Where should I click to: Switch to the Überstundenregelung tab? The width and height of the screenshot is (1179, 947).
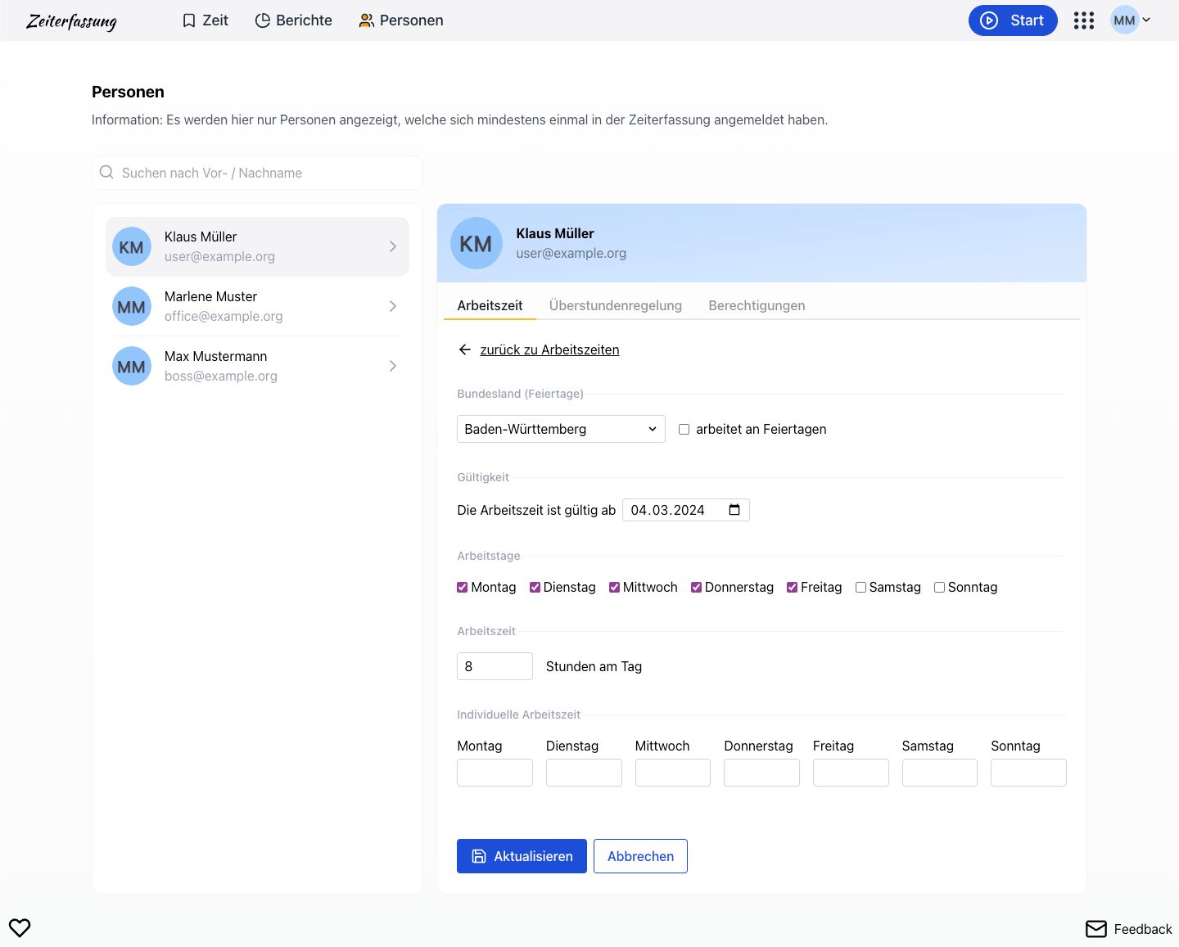tap(615, 305)
